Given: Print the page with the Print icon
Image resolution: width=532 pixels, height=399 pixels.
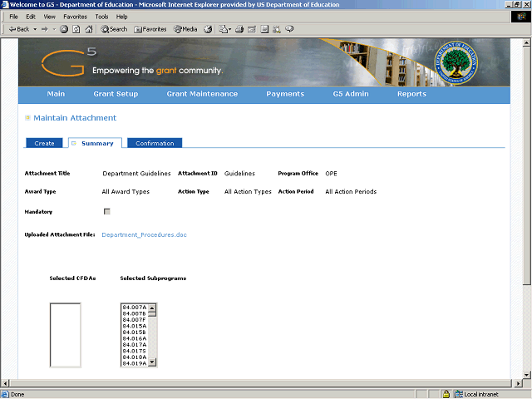Looking at the screenshot, I should pos(239,29).
